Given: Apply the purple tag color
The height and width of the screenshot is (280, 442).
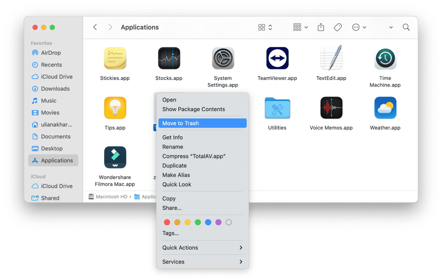Looking at the screenshot, I should pyautogui.click(x=218, y=222).
